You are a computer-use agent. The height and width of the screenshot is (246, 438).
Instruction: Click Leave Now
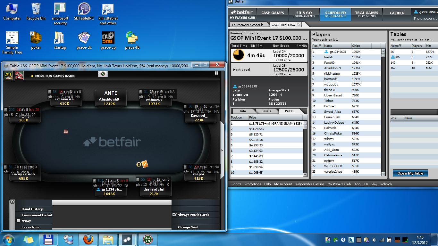coord(30,227)
